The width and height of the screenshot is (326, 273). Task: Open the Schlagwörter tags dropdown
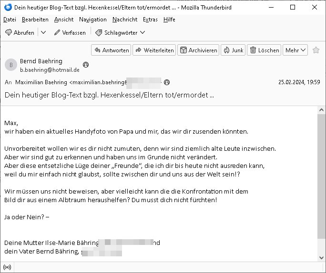click(x=121, y=32)
